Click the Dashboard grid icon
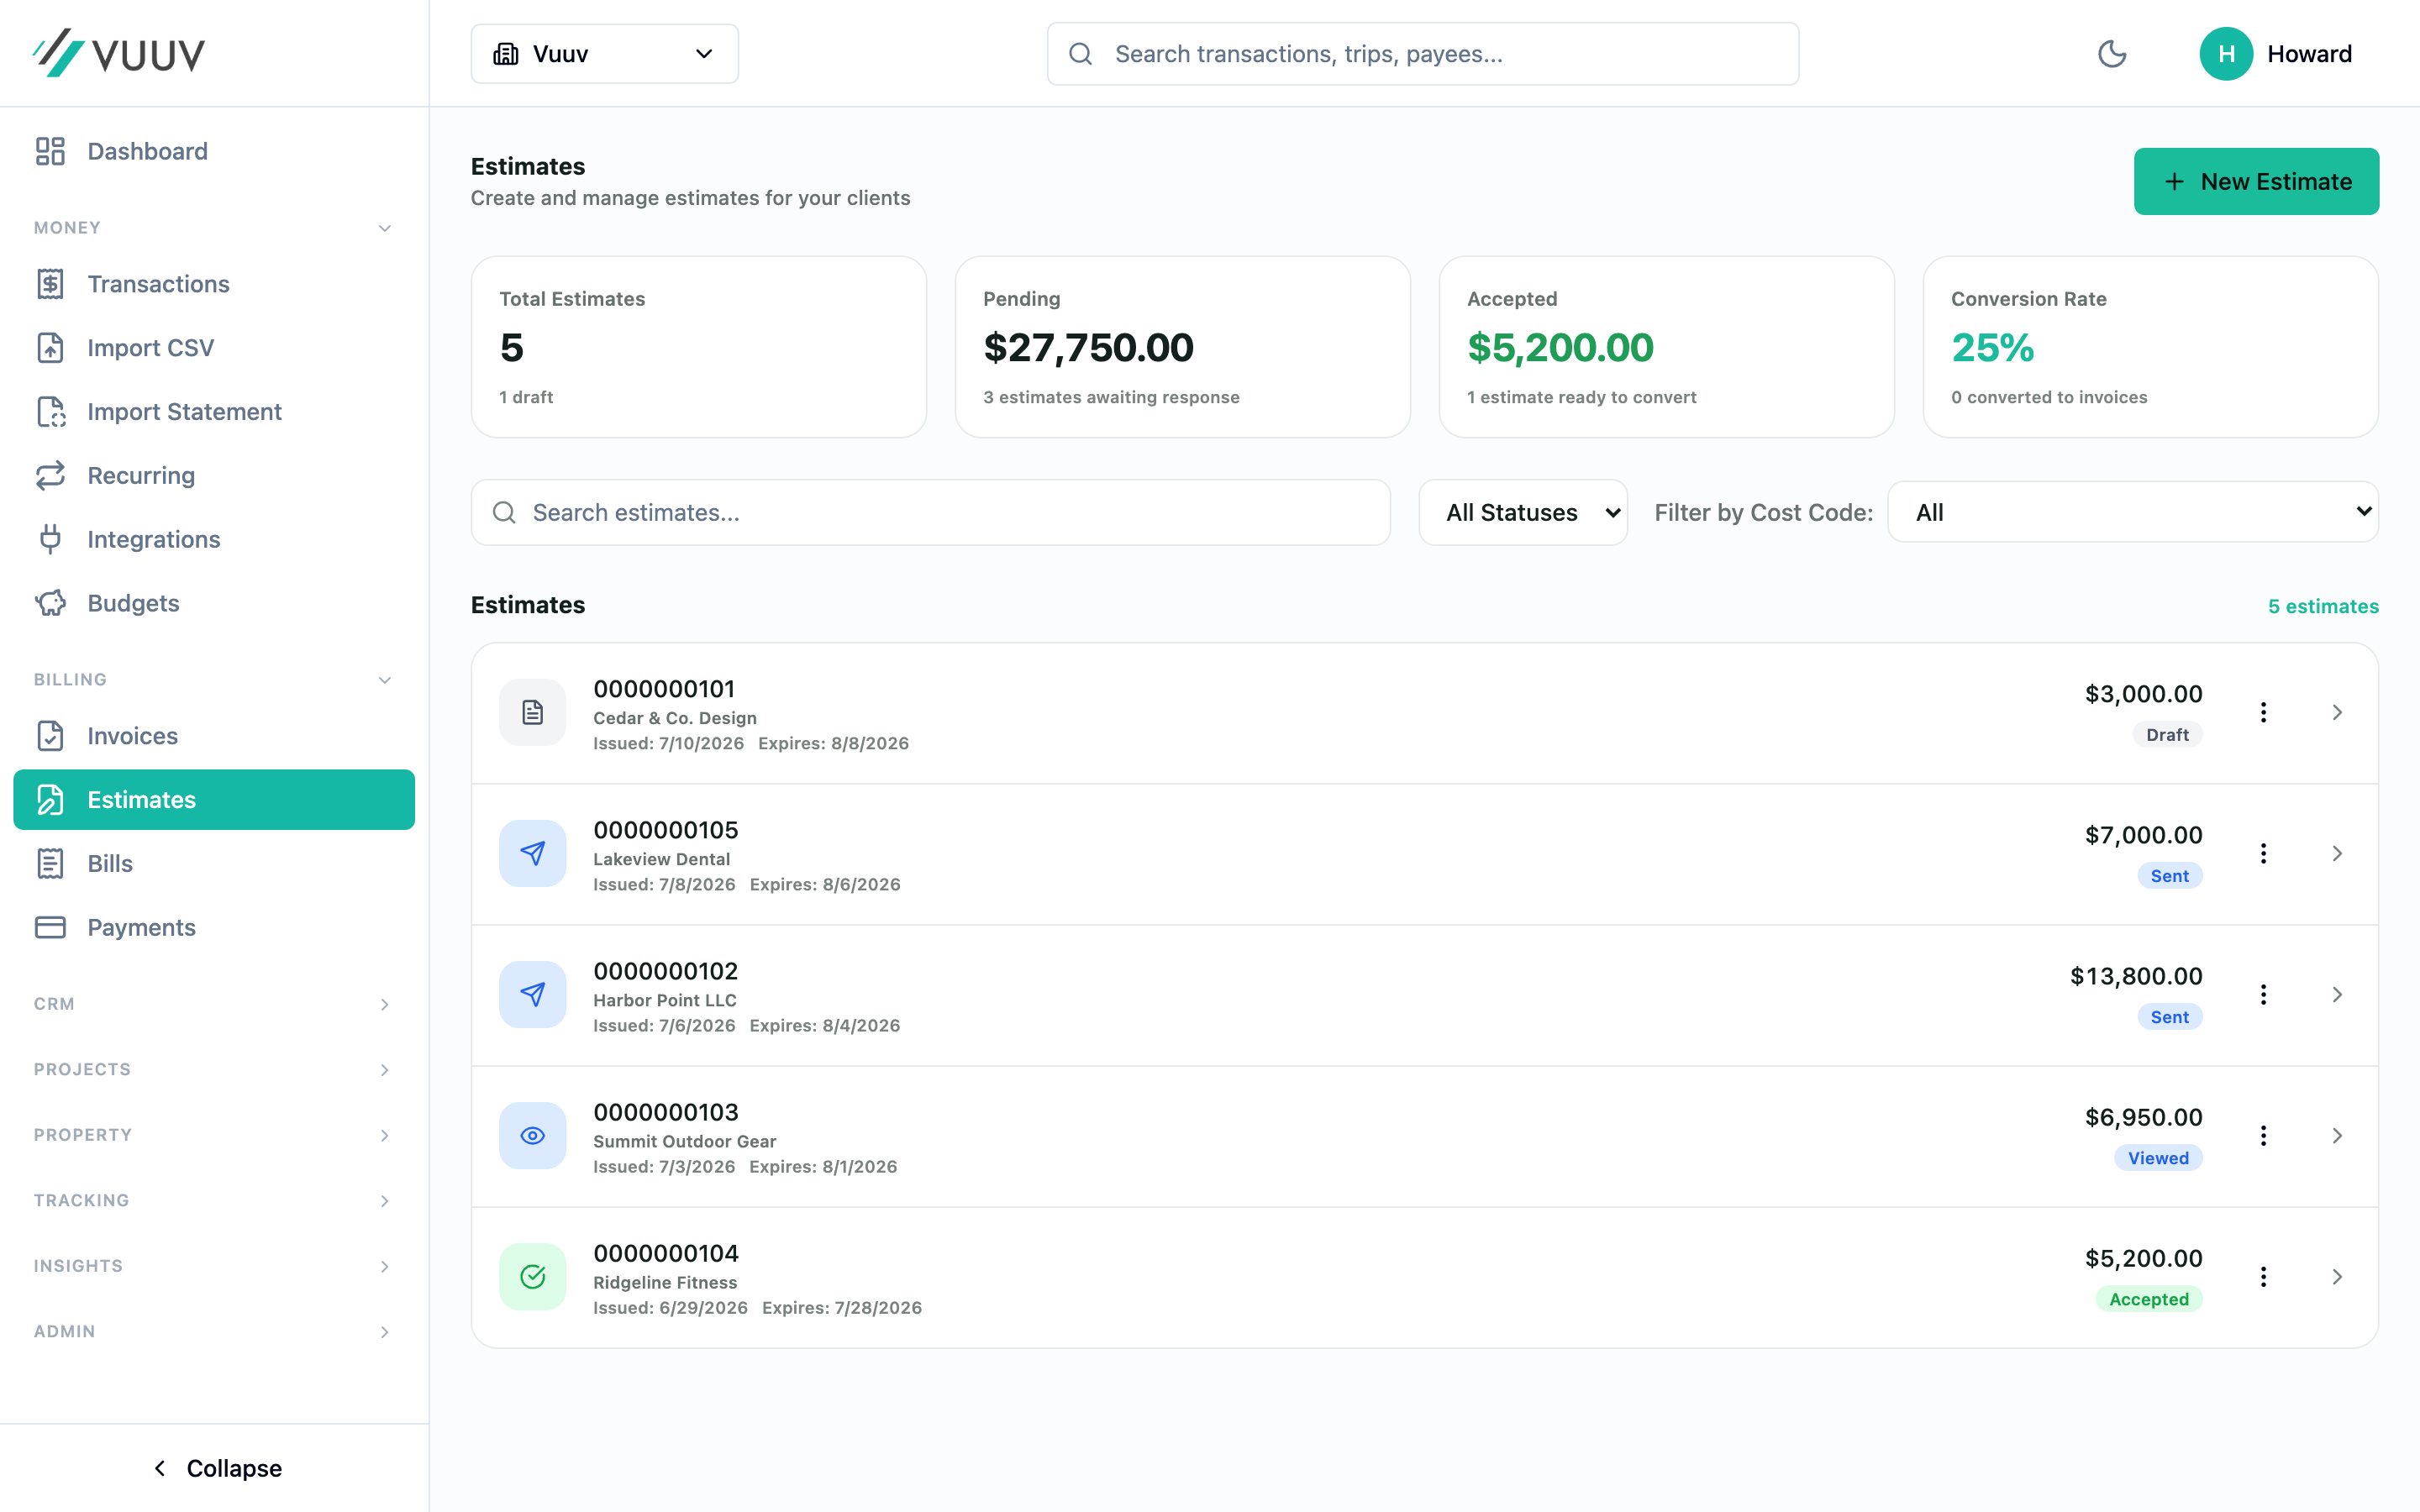Screen dimensions: 2420x1512 (x=50, y=151)
